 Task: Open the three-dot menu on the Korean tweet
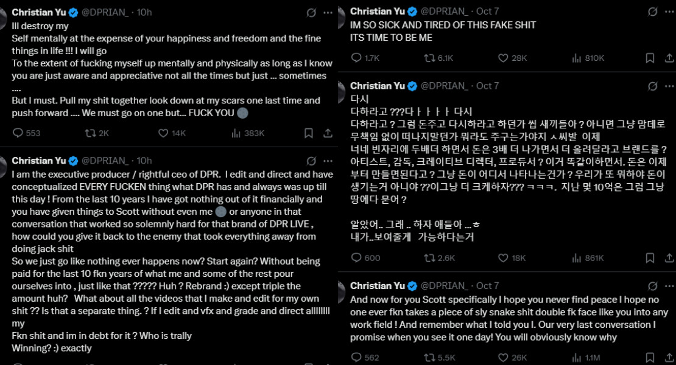click(x=669, y=86)
